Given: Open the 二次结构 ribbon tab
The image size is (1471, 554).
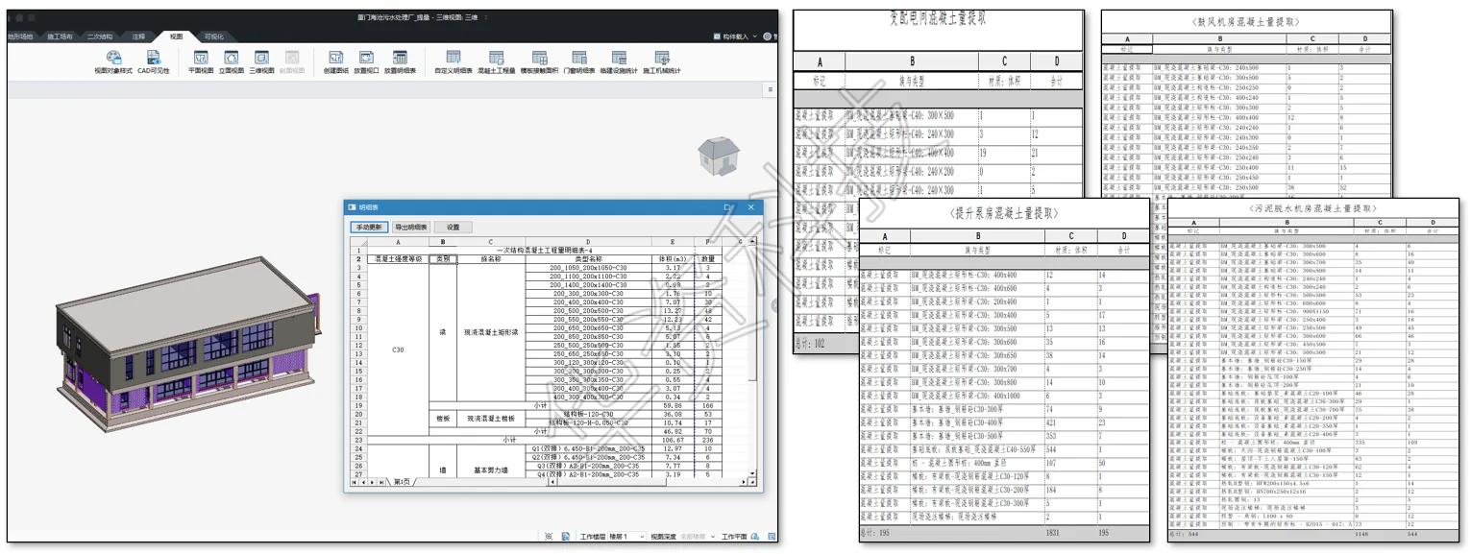Looking at the screenshot, I should [100, 36].
